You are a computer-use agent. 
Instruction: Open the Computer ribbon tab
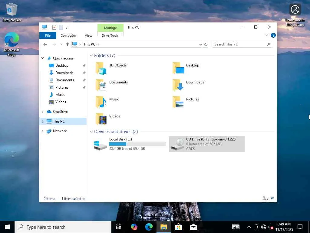(68, 35)
